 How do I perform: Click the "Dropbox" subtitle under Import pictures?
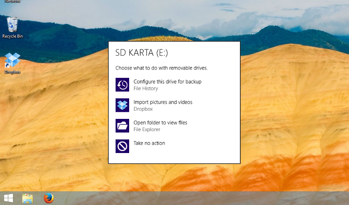(143, 109)
